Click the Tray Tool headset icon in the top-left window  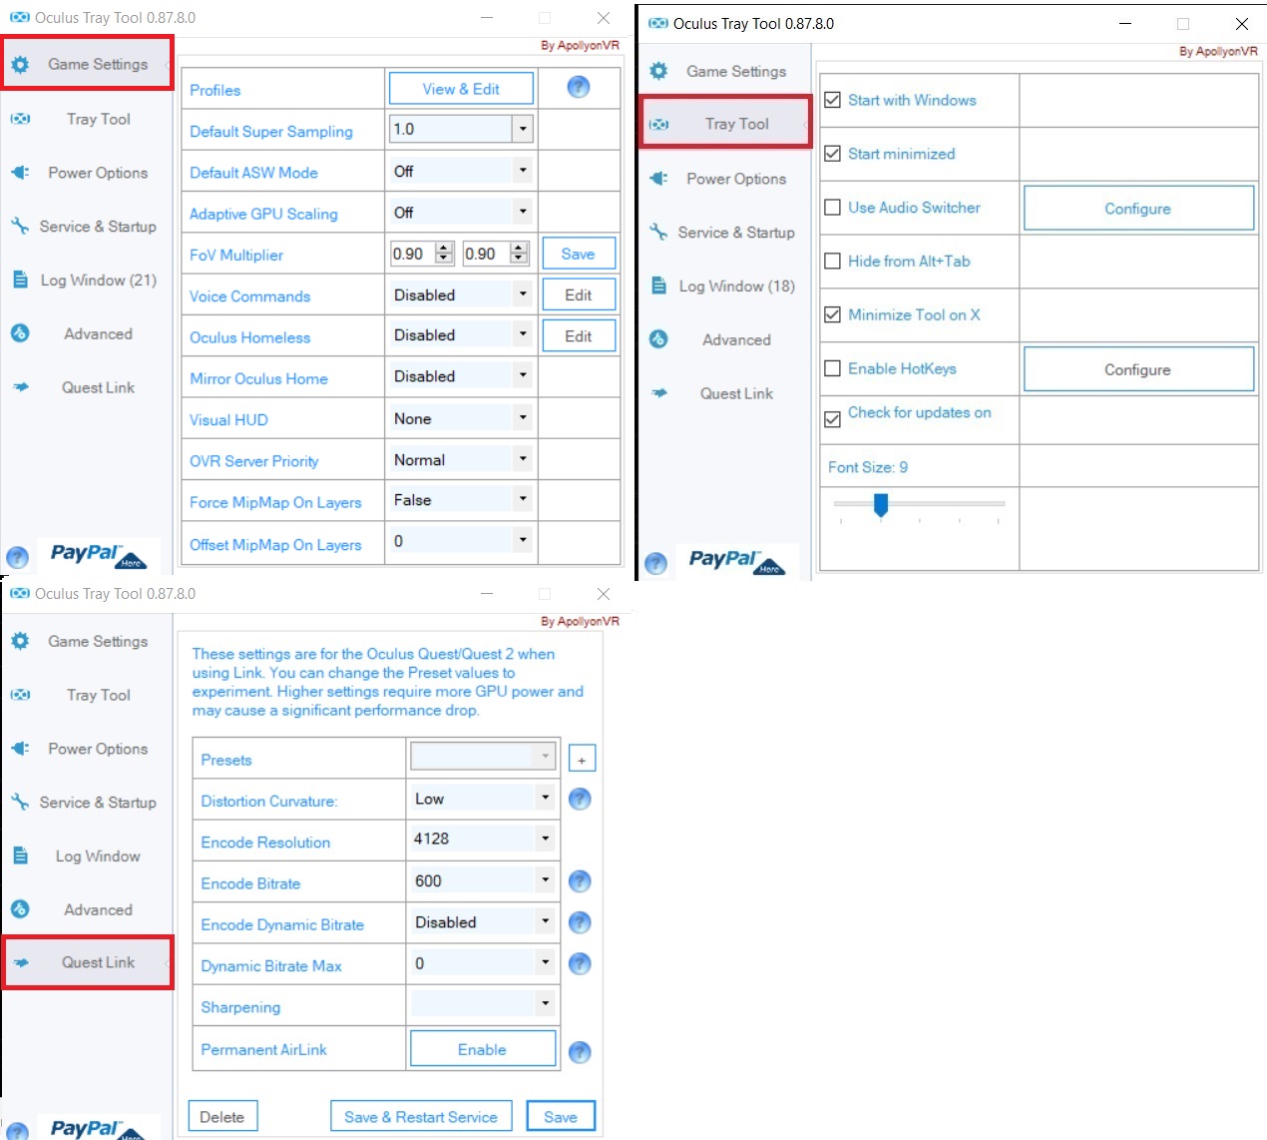point(20,119)
